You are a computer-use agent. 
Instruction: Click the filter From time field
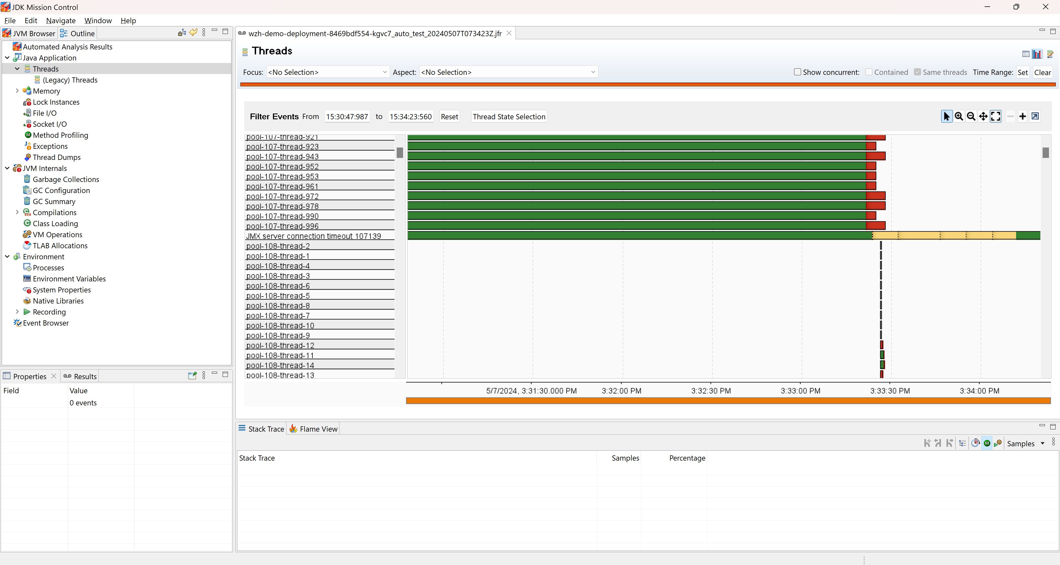(347, 116)
